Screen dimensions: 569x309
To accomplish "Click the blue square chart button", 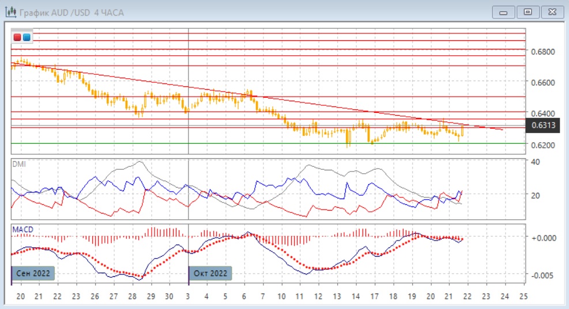I will (27, 37).
